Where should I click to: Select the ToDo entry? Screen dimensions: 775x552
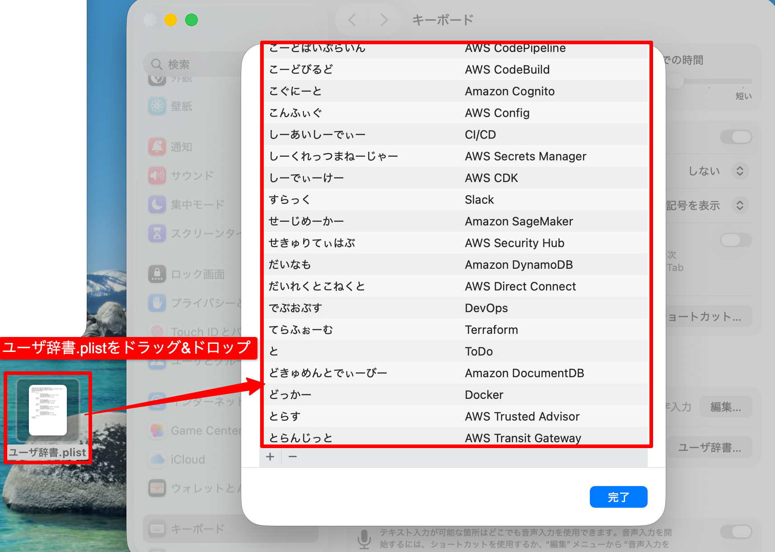point(456,351)
